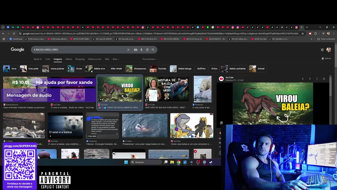This screenshot has height=190, width=337.
Task: Bookmark this page with the star icon
Action: click(303, 34)
